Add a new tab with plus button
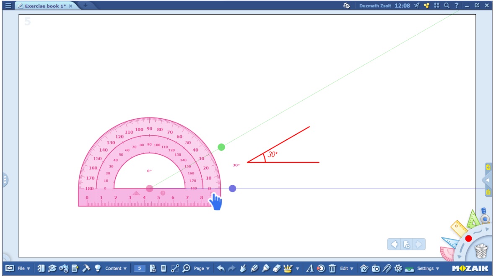The height and width of the screenshot is (278, 496). [85, 5]
